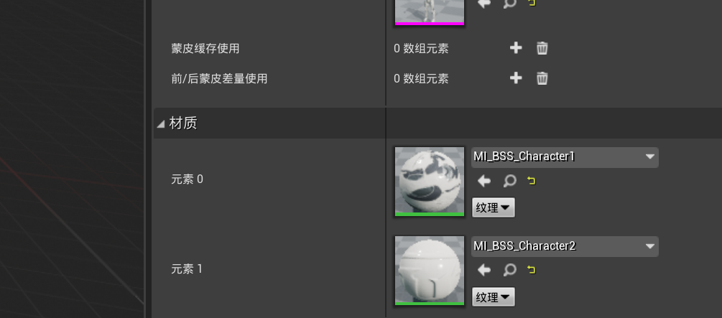Browse to mesh asset with top magnifier
The height and width of the screenshot is (318, 722).
[x=509, y=3]
